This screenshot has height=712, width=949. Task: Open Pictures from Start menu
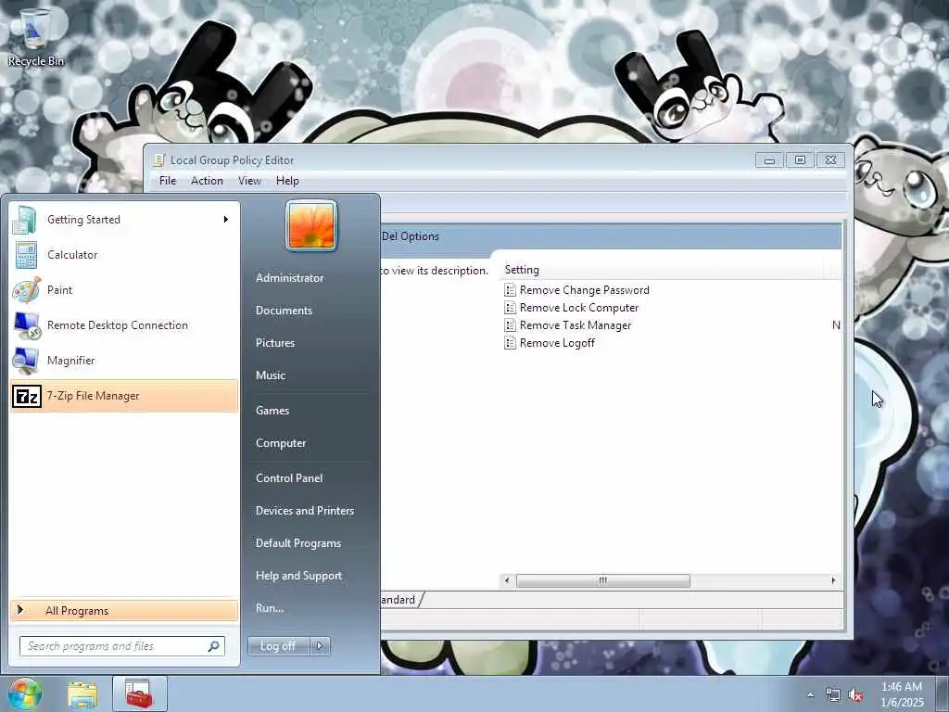[275, 343]
